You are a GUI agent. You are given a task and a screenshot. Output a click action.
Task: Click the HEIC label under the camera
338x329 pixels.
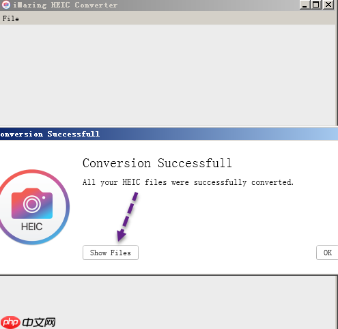(31, 227)
